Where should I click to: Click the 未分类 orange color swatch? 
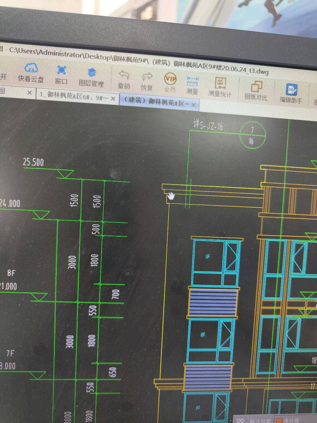(279, 420)
